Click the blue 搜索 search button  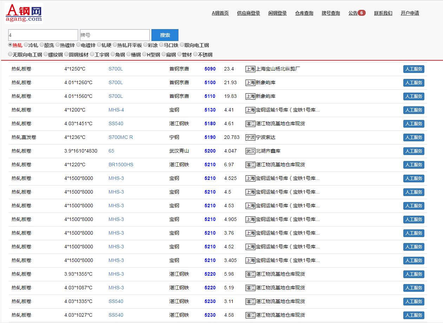click(165, 35)
